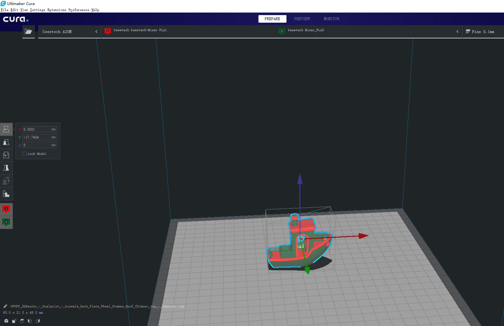Click the pencil icon to rename job

(5, 306)
